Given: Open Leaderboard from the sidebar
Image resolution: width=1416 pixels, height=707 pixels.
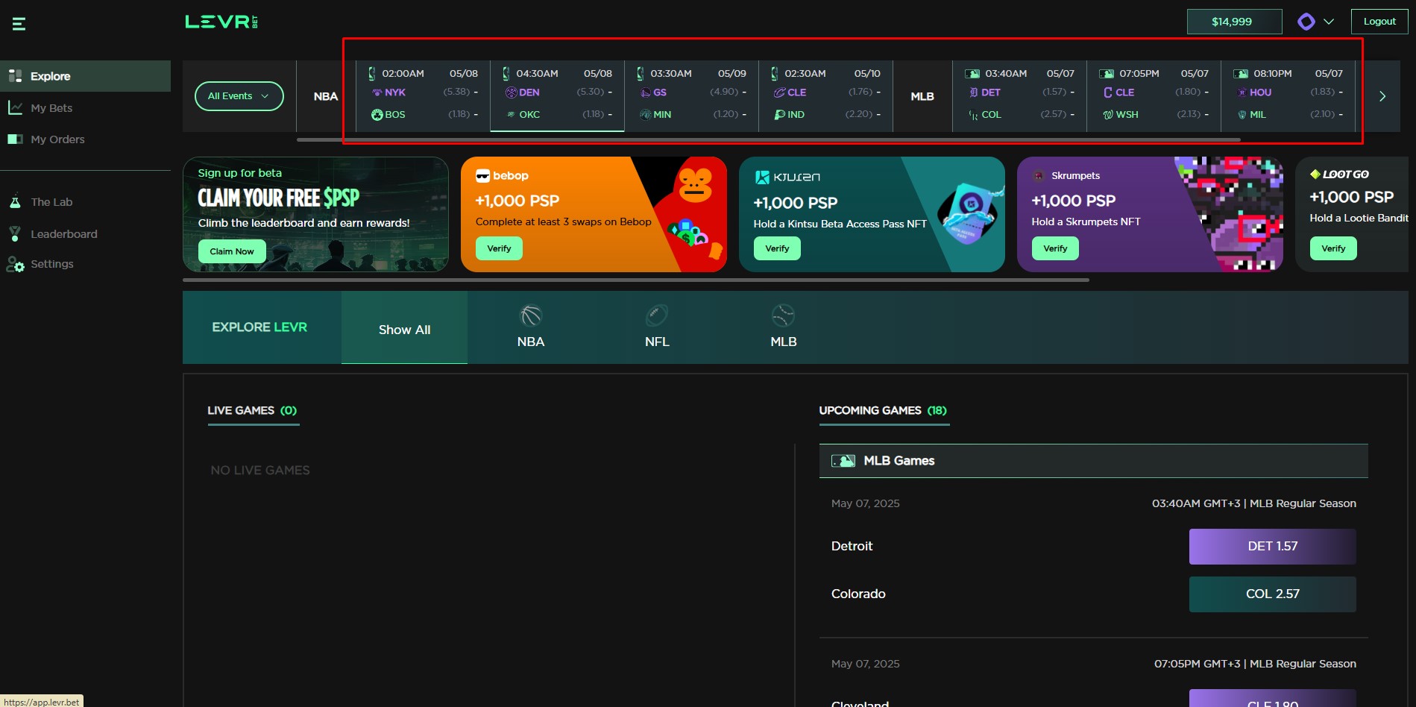Looking at the screenshot, I should pos(63,234).
